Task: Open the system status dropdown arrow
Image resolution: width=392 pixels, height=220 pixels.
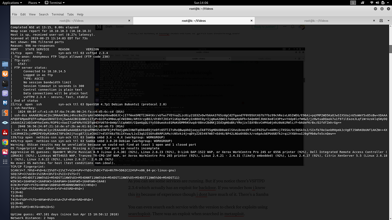Action: 388,3
